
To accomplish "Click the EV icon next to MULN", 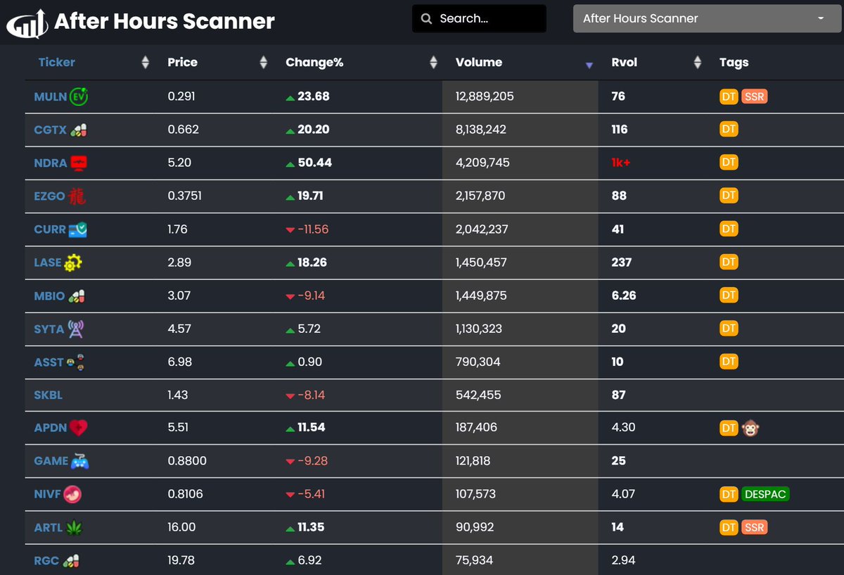I will (79, 96).
